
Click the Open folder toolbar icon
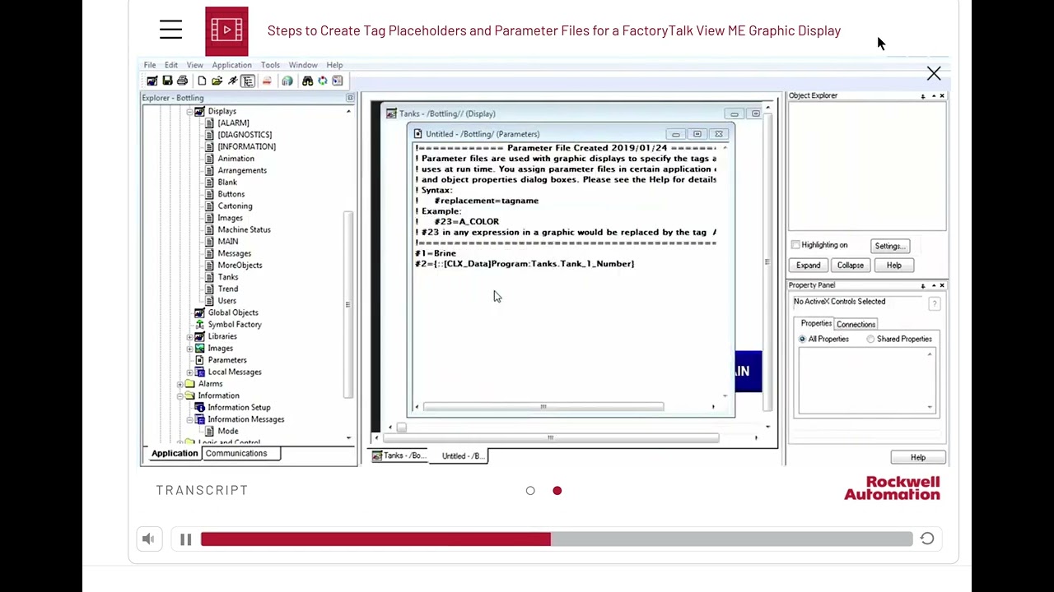click(x=217, y=81)
